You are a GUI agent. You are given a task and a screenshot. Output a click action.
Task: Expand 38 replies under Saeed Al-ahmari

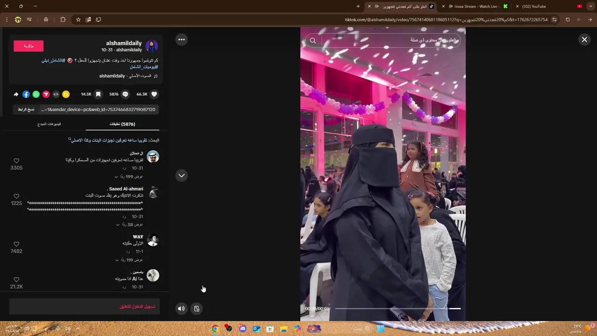point(130,224)
